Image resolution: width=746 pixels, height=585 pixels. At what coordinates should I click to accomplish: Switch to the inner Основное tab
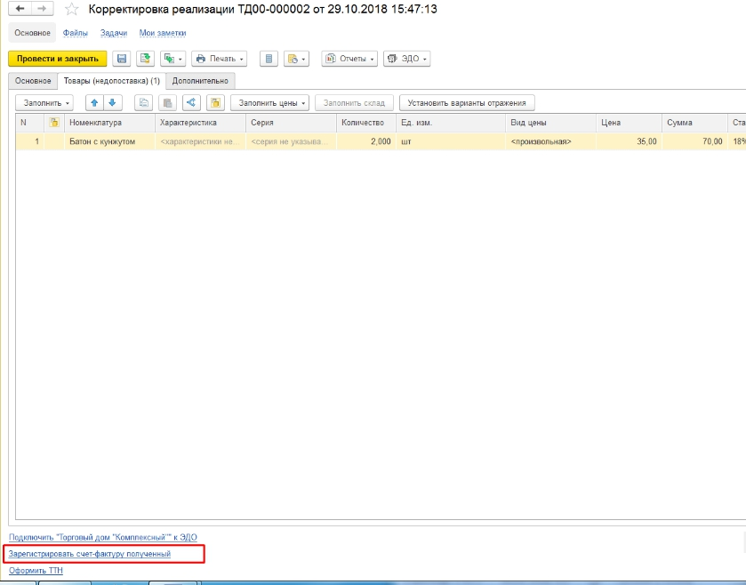(33, 81)
